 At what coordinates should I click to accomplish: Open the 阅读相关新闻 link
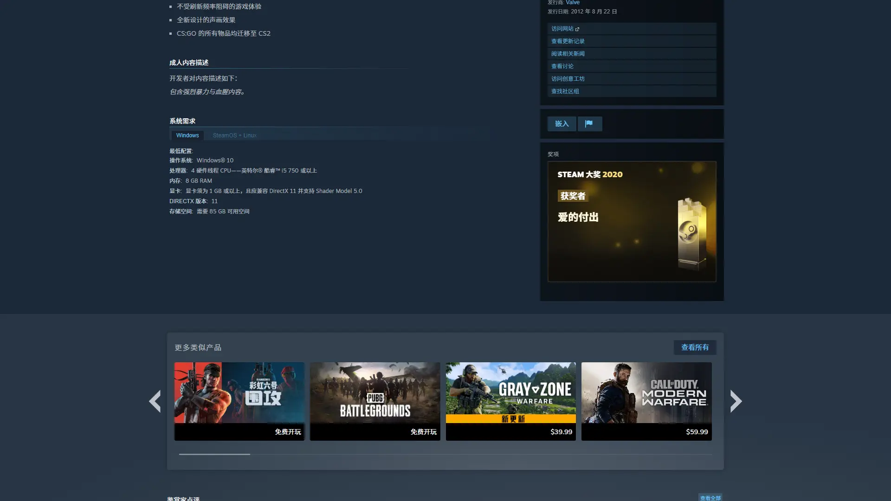pyautogui.click(x=568, y=54)
